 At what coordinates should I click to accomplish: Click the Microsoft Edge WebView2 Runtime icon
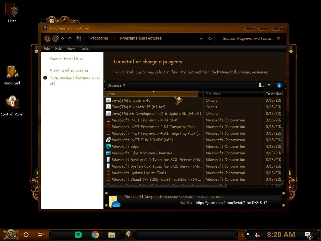click(x=108, y=153)
